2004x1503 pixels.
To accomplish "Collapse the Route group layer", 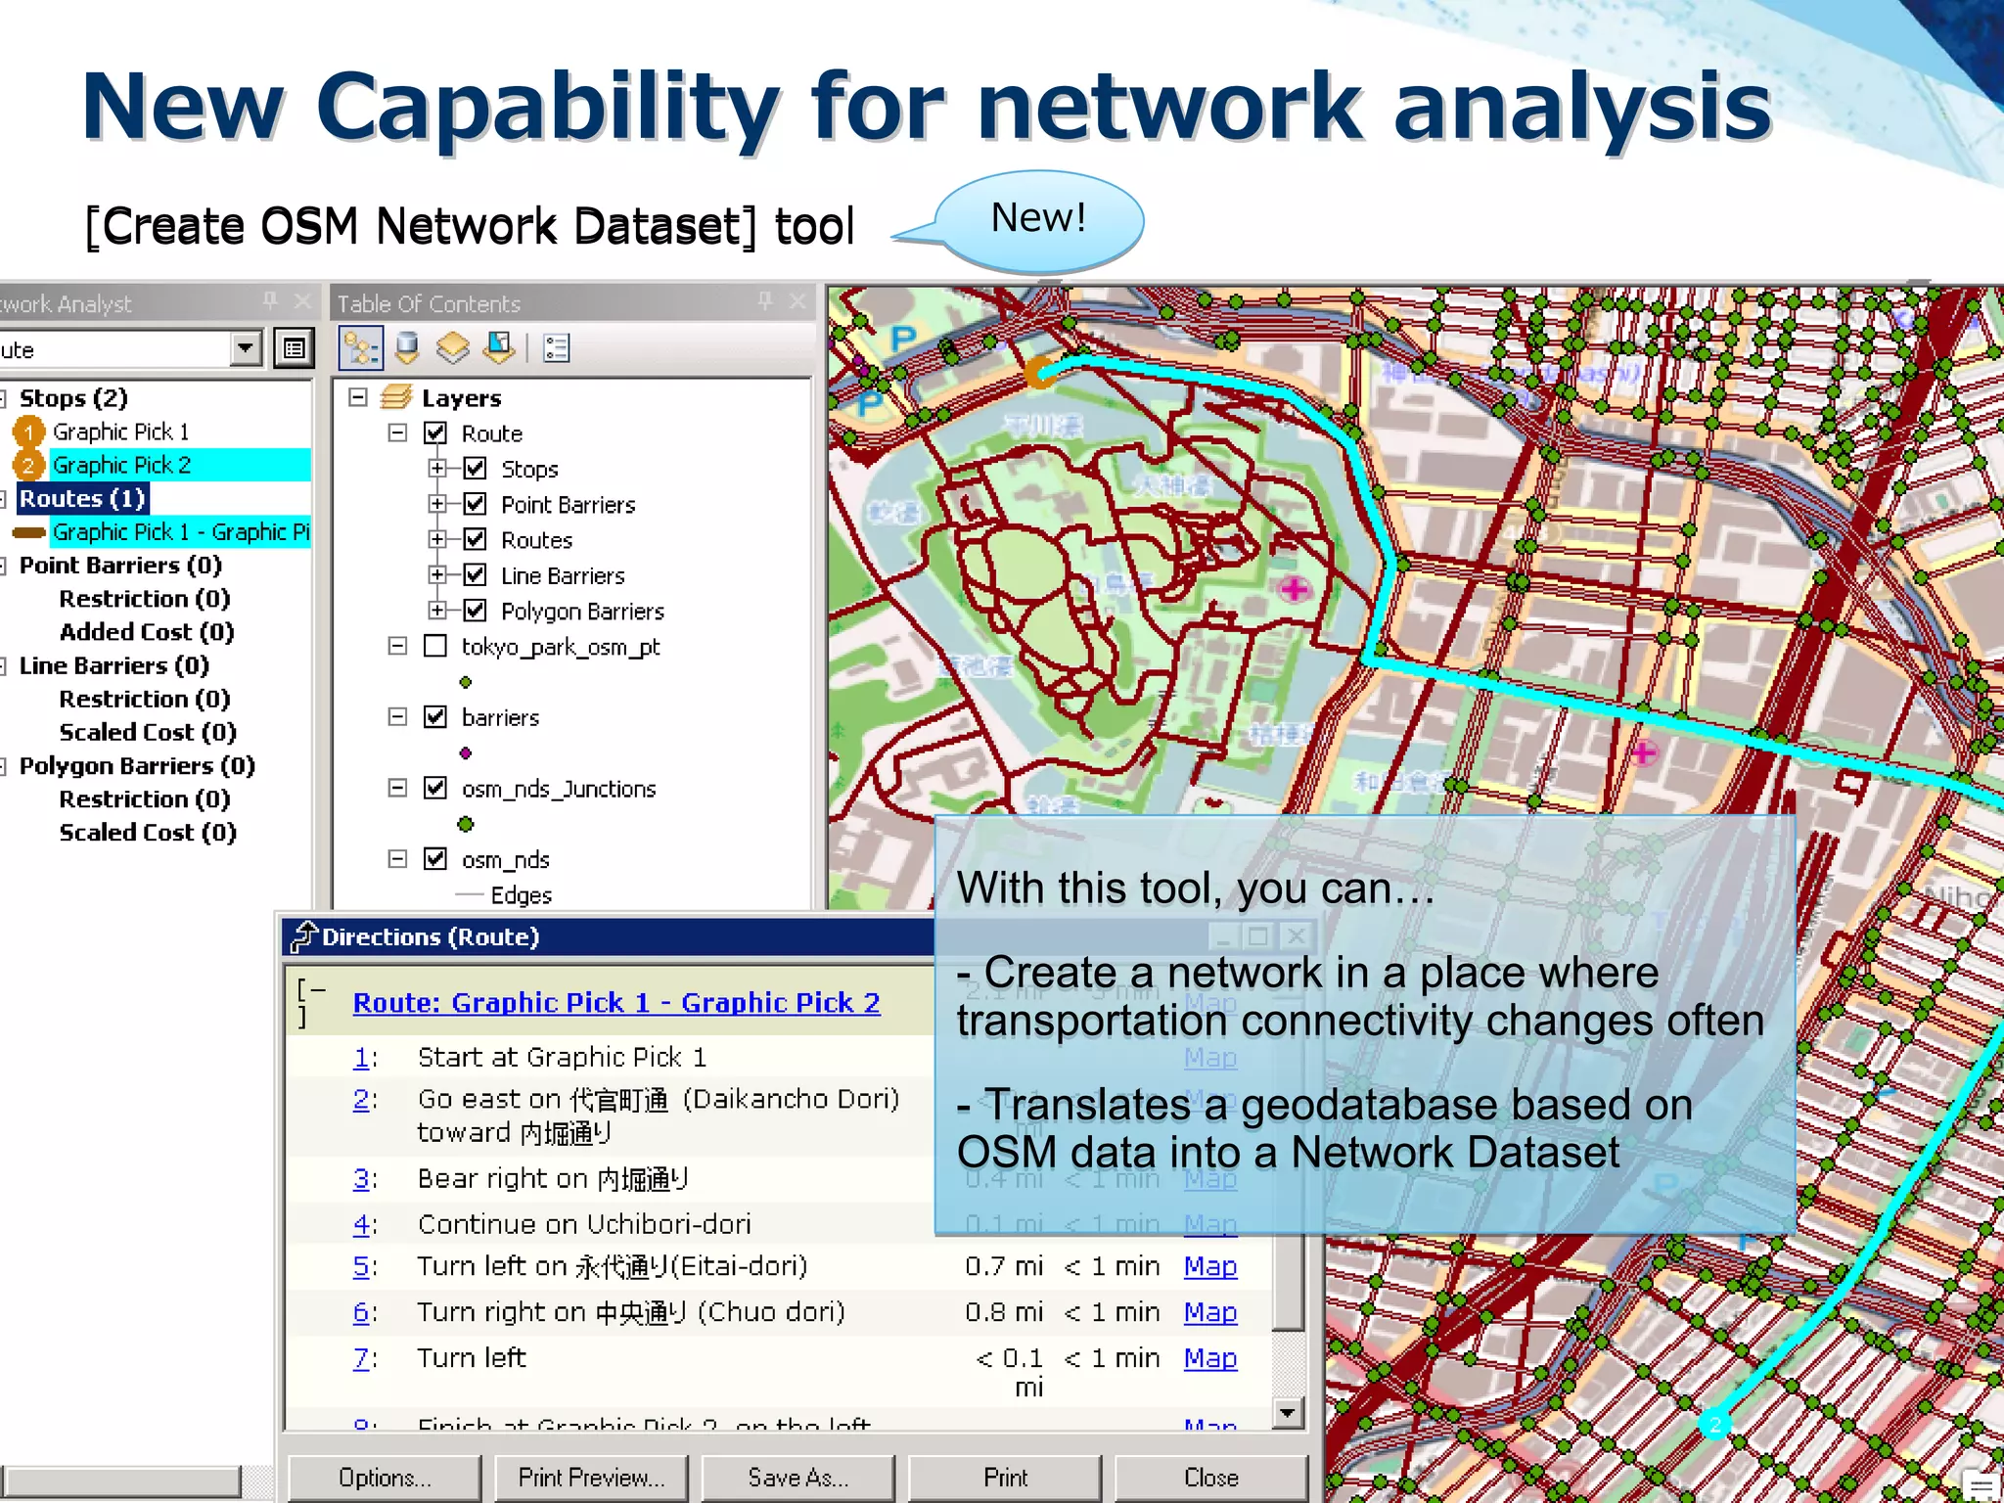I will (397, 433).
